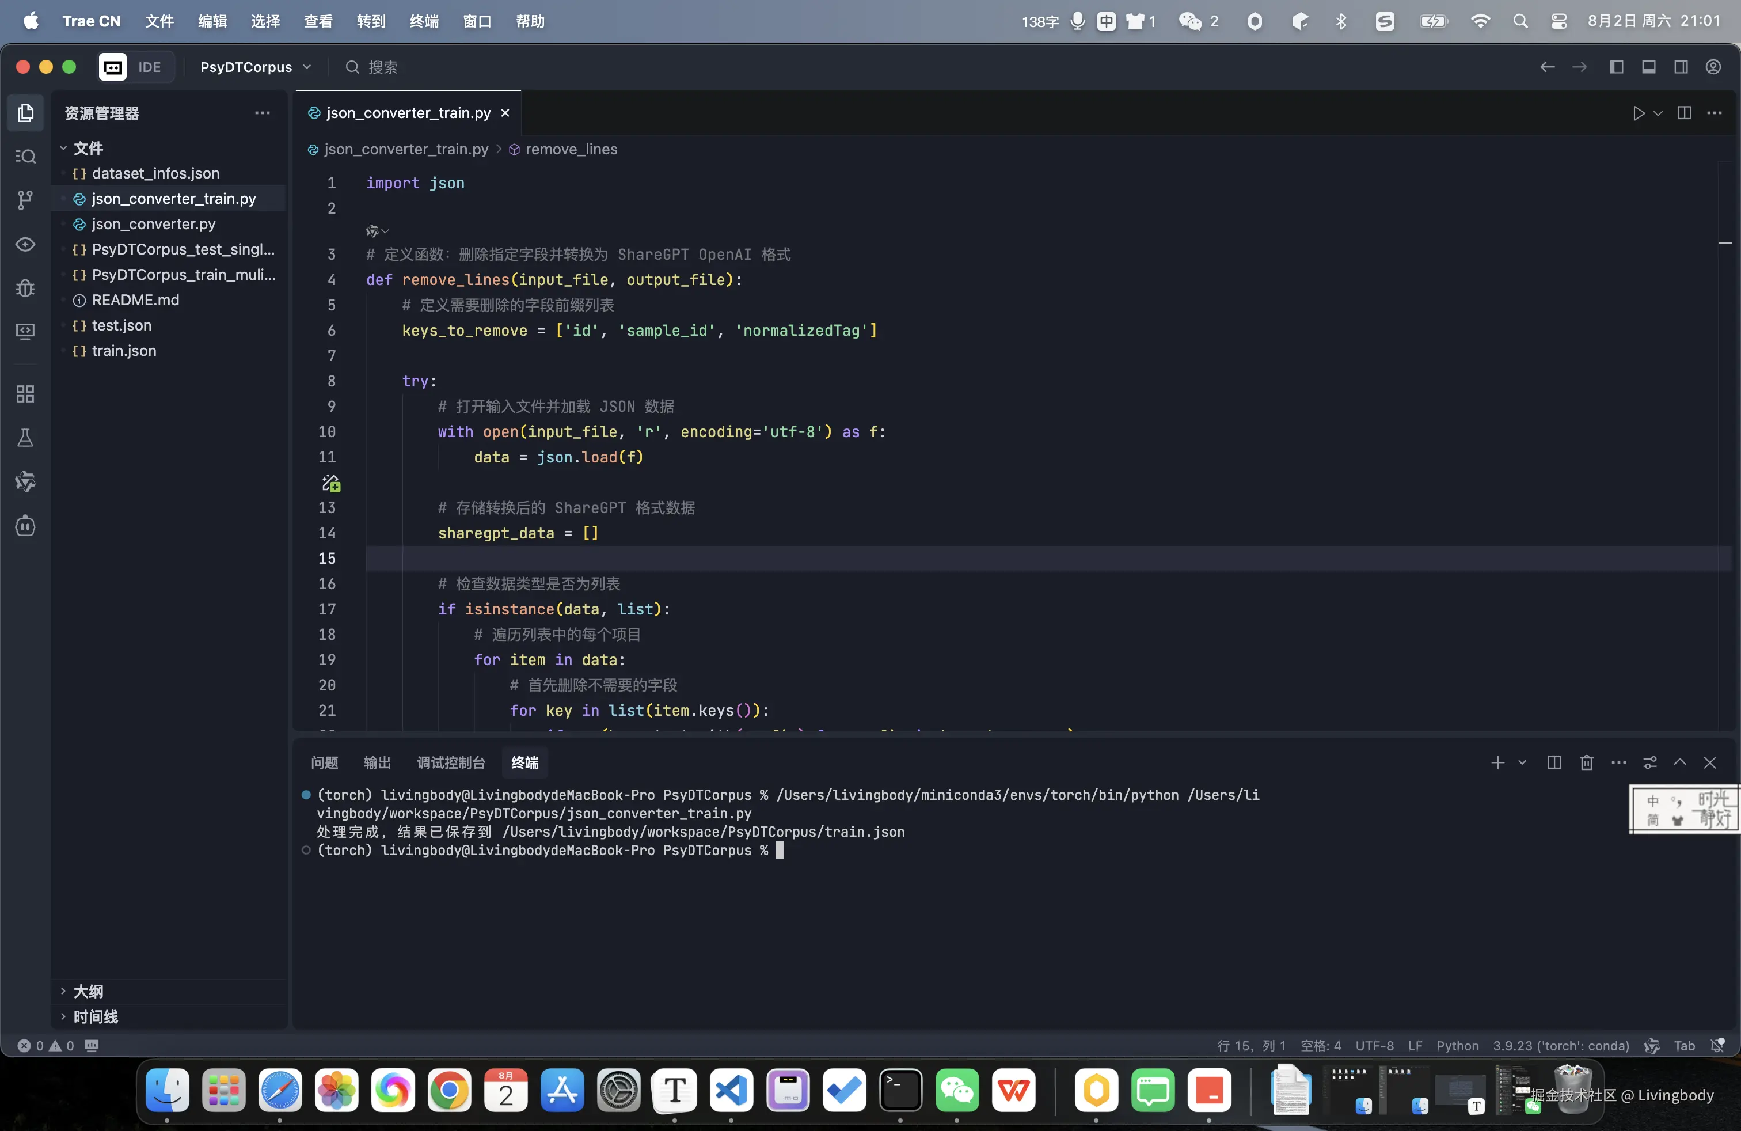Open the 终端 menu in menu bar

pyautogui.click(x=424, y=21)
